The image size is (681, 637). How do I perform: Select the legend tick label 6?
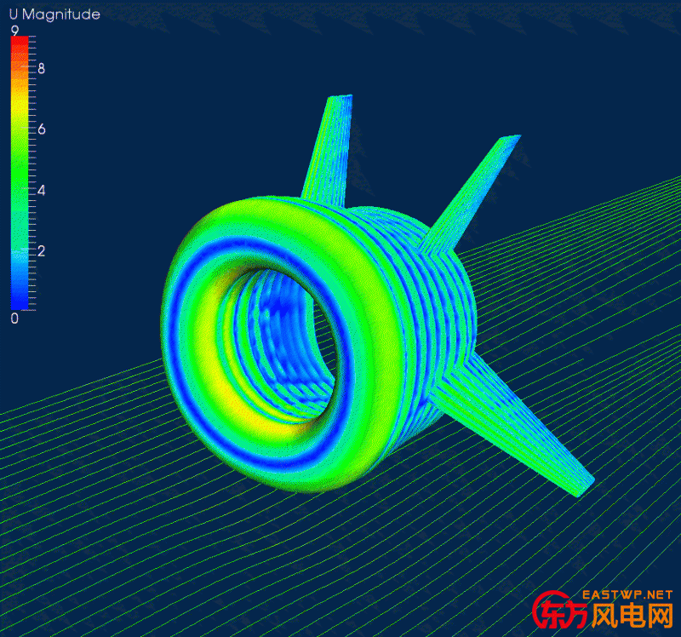(41, 129)
